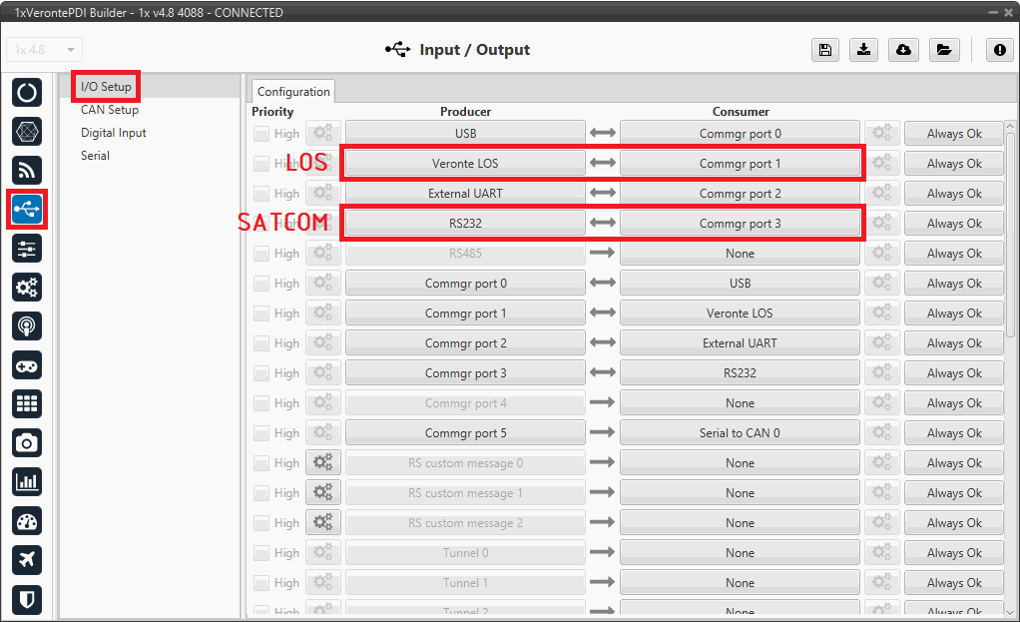The width and height of the screenshot is (1020, 622).
Task: Click Always Ok button in Veronte LOS row
Action: 953,164
